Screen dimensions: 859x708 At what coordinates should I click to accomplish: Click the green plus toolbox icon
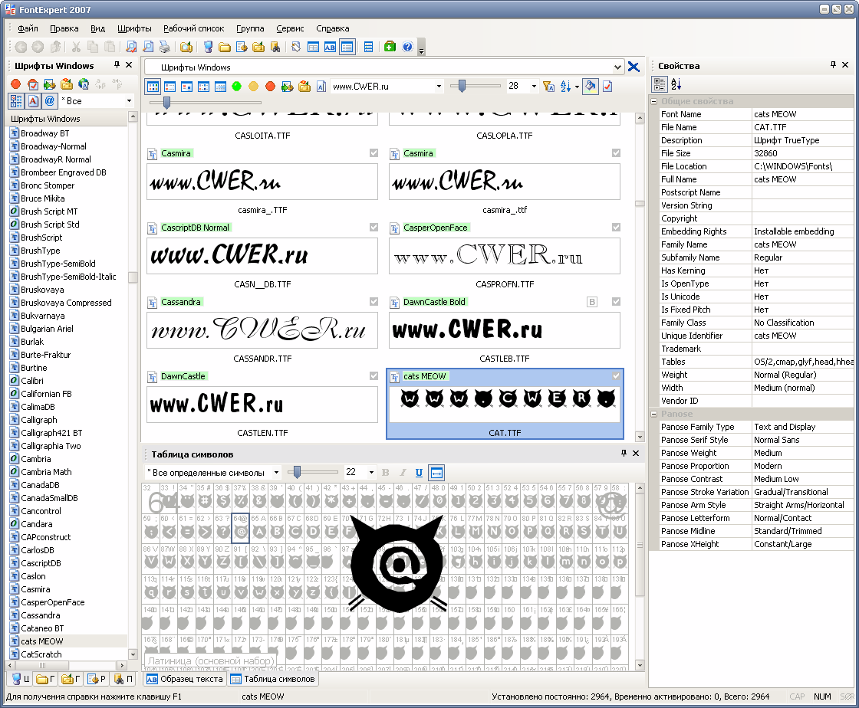coord(390,47)
